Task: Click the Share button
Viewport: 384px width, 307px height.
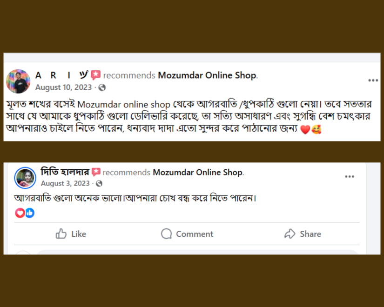Action: coord(303,234)
